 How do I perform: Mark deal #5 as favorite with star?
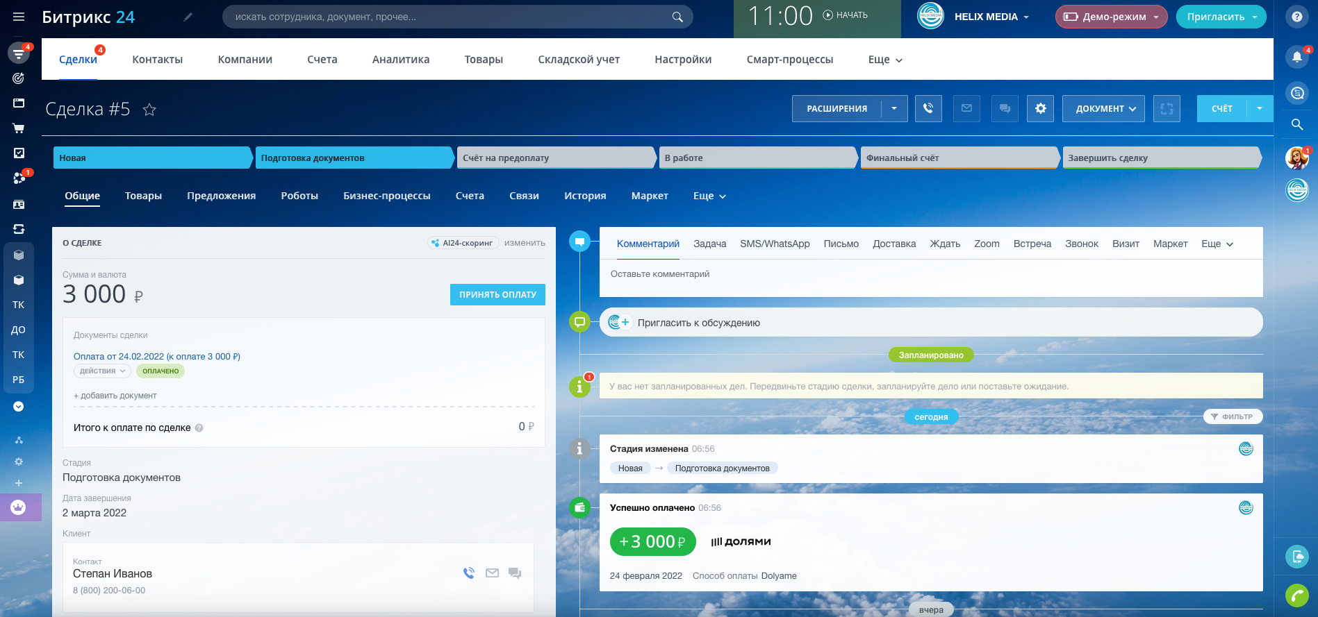pyautogui.click(x=149, y=110)
